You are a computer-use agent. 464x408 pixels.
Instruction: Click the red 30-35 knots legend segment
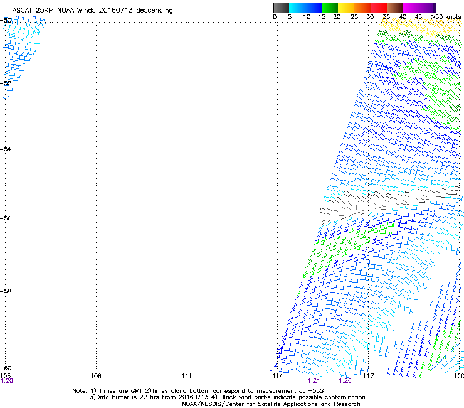click(379, 8)
